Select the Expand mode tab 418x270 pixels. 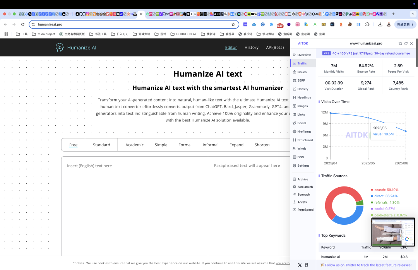(236, 145)
